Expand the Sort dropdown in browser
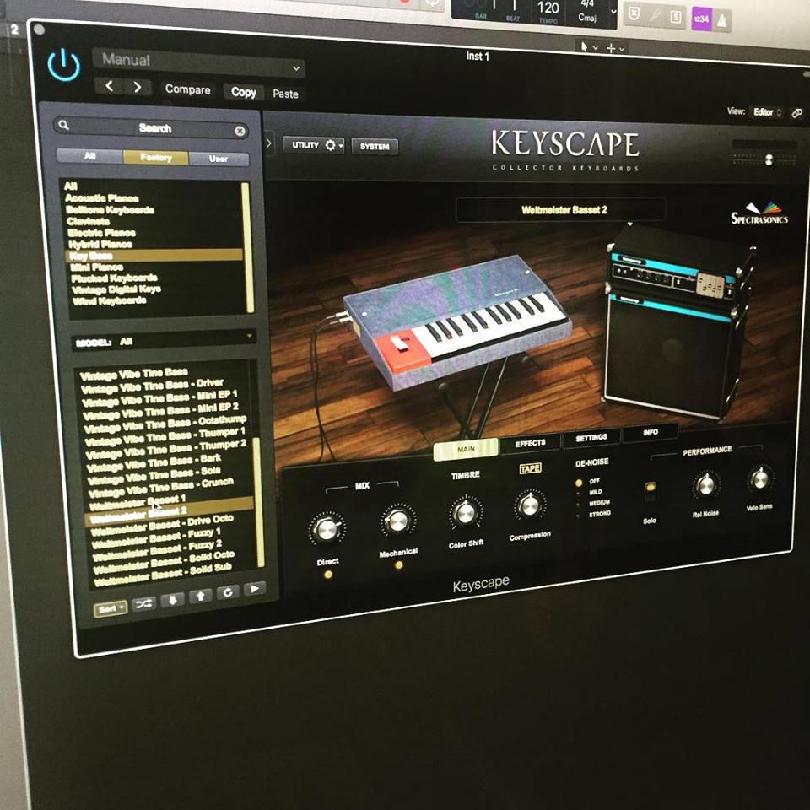The width and height of the screenshot is (810, 810). (x=111, y=607)
